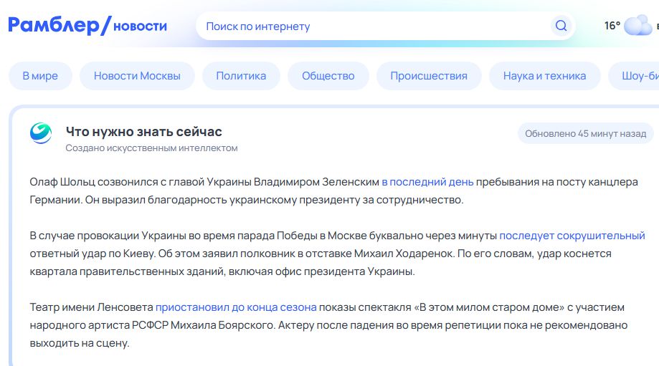The height and width of the screenshot is (366, 659).
Task: Click the AI summary round logo icon
Action: pos(41,133)
